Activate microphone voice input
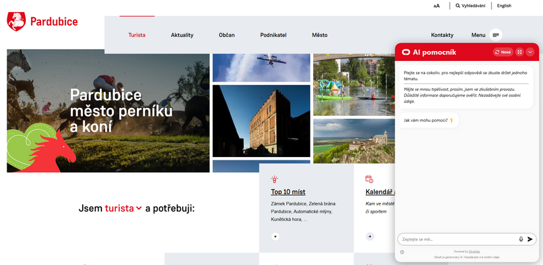543x265 pixels. pos(521,239)
